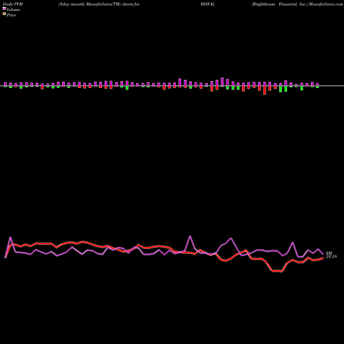344x344 pixels.
Task: Click the '(3day smooth) MunafaSutra(TM) charts for' text
Action: pos(99,4)
